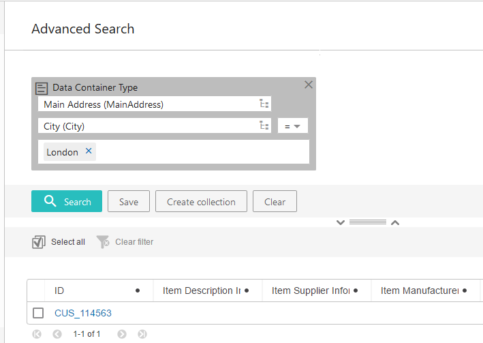Click the Data Container Type icon

click(42, 88)
